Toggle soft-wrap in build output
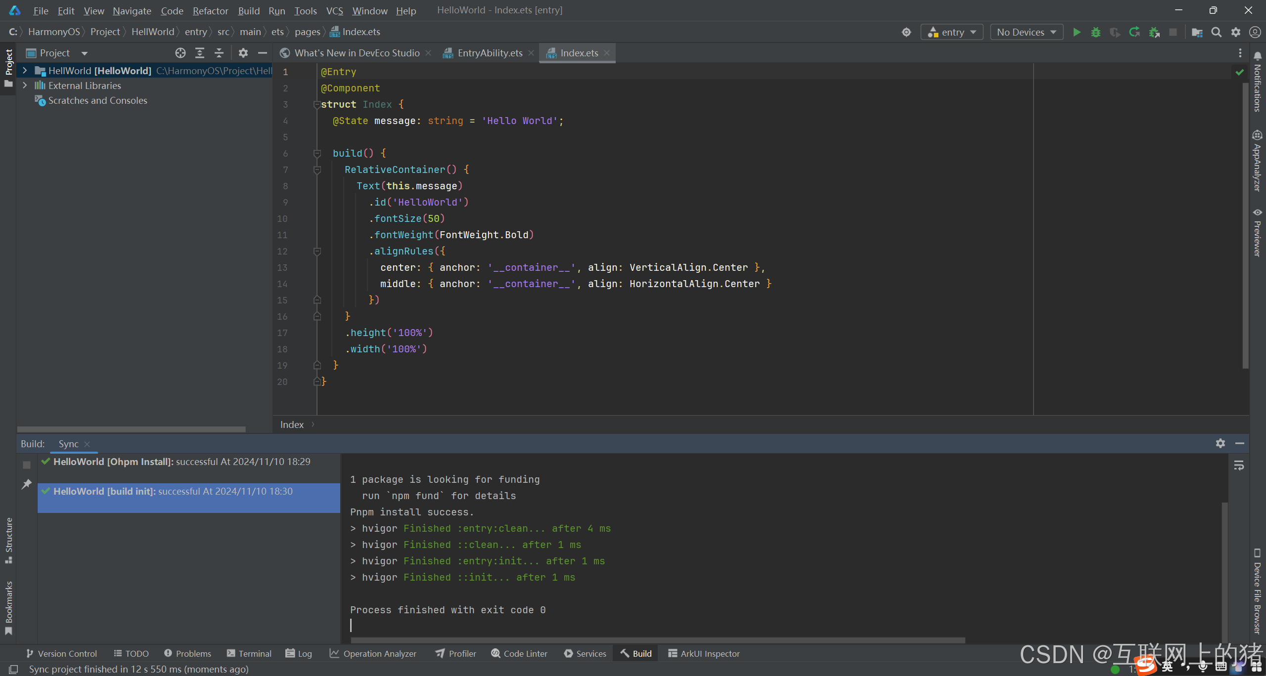This screenshot has height=676, width=1266. click(1239, 465)
